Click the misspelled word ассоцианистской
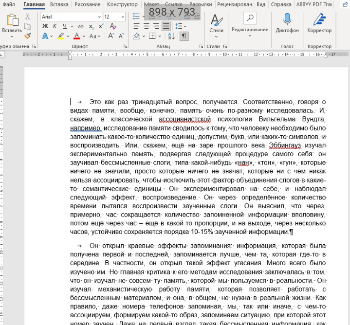 click(x=184, y=119)
